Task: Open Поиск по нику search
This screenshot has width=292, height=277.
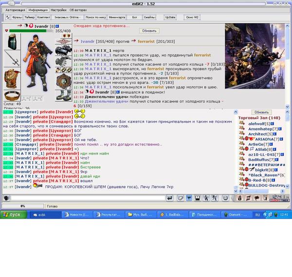Action: click(x=96, y=18)
